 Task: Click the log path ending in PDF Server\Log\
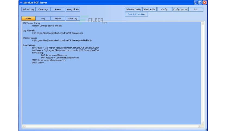pyautogui.click(x=58, y=33)
